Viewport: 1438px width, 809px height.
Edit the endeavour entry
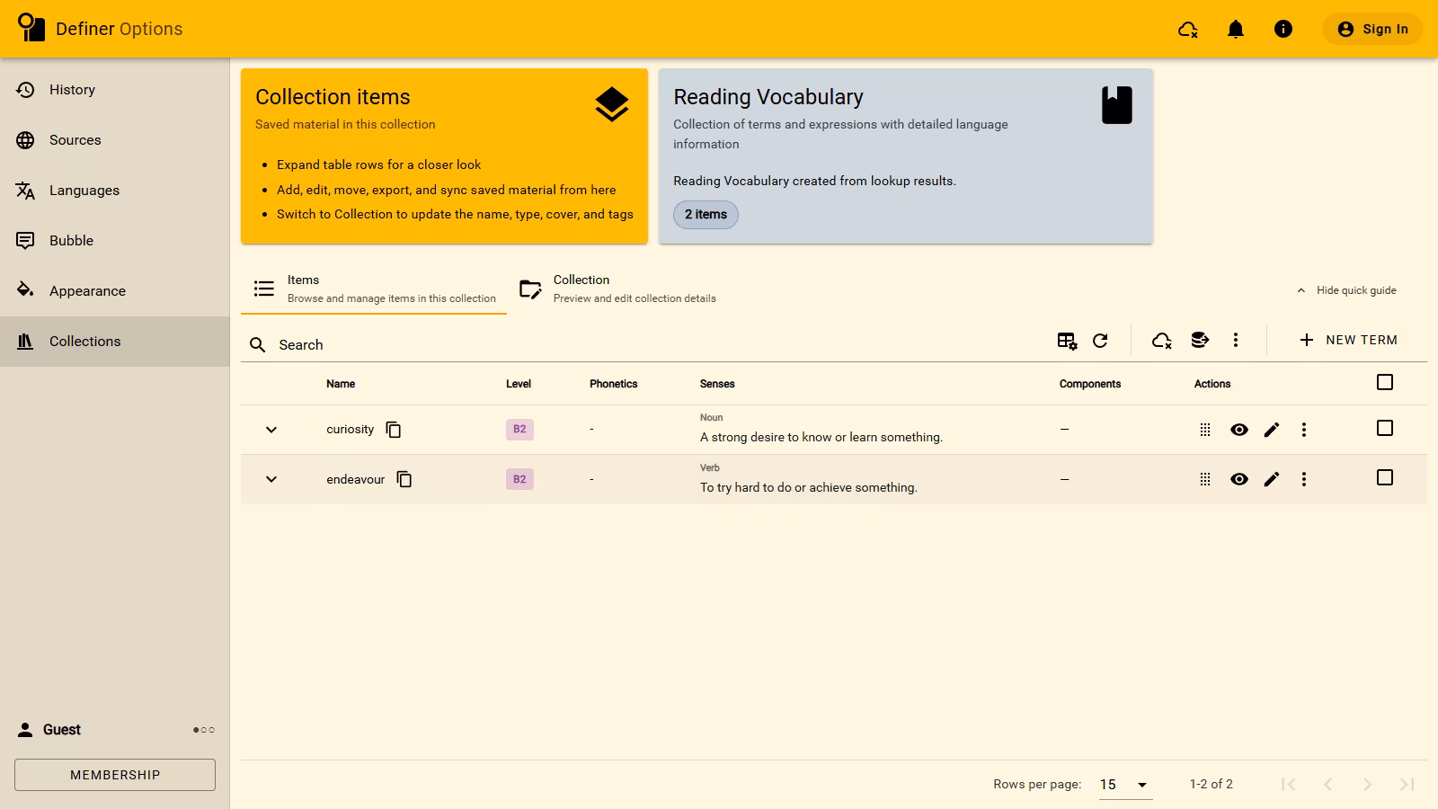1272,479
